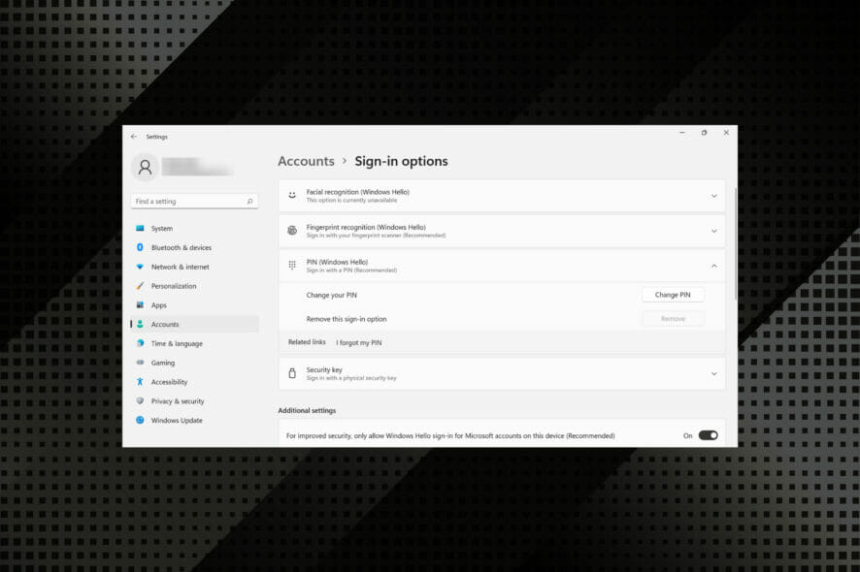860x572 pixels.
Task: Click the Fingerprint recognition (Windows Hello) title
Action: (x=366, y=228)
